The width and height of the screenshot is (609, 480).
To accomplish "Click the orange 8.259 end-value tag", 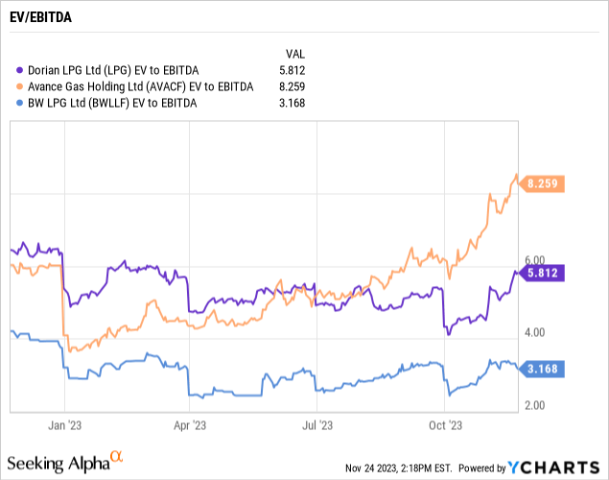I will click(x=546, y=183).
